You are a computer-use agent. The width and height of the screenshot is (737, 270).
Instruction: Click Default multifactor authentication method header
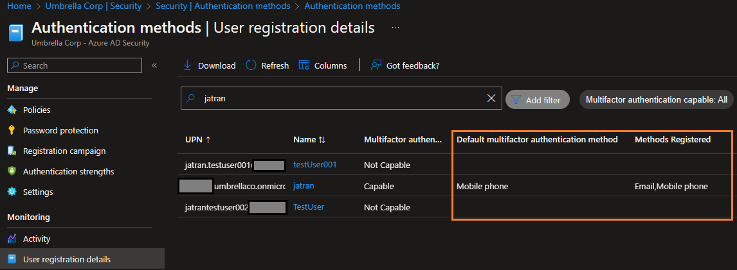[537, 140]
